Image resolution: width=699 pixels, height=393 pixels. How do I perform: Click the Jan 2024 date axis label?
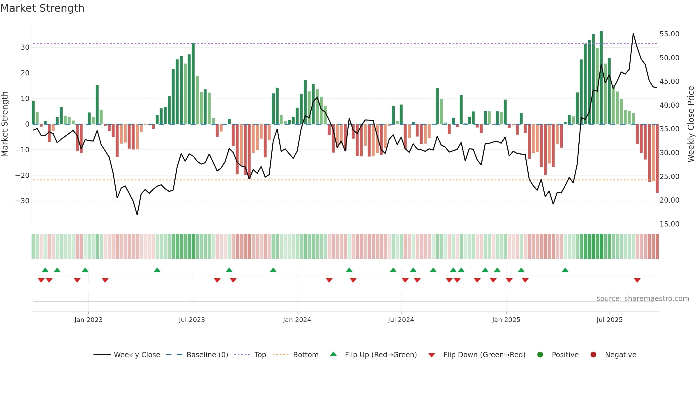pyautogui.click(x=297, y=320)
